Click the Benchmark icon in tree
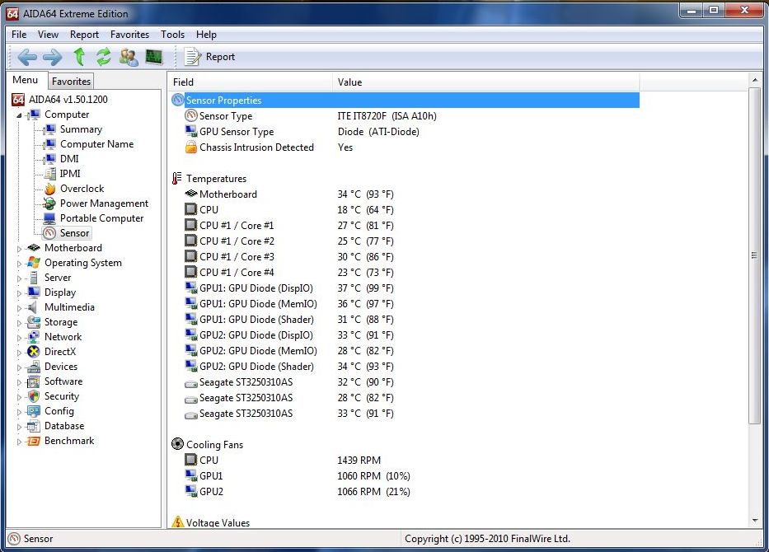This screenshot has height=552, width=769. coord(33,441)
